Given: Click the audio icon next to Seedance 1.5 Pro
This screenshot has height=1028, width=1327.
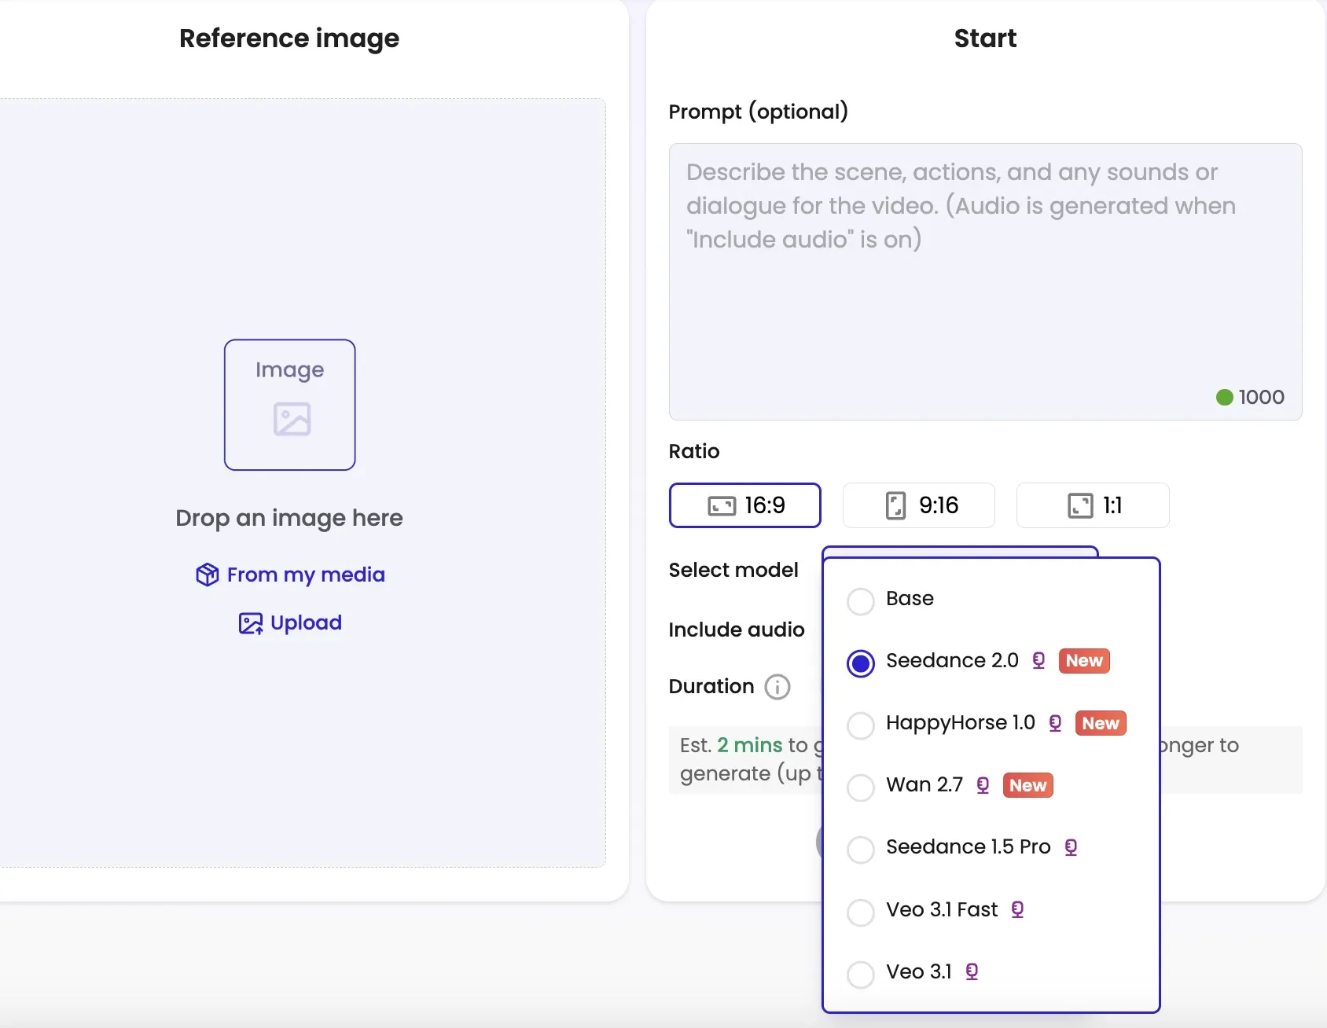Looking at the screenshot, I should [1071, 847].
